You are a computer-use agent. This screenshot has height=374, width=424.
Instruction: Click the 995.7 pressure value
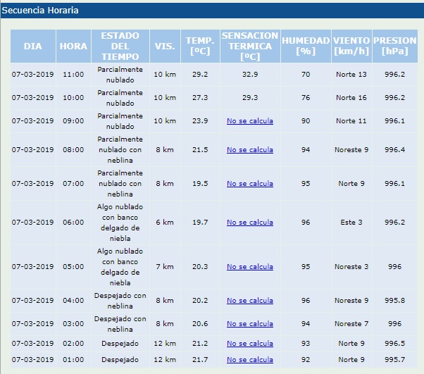coord(395,360)
